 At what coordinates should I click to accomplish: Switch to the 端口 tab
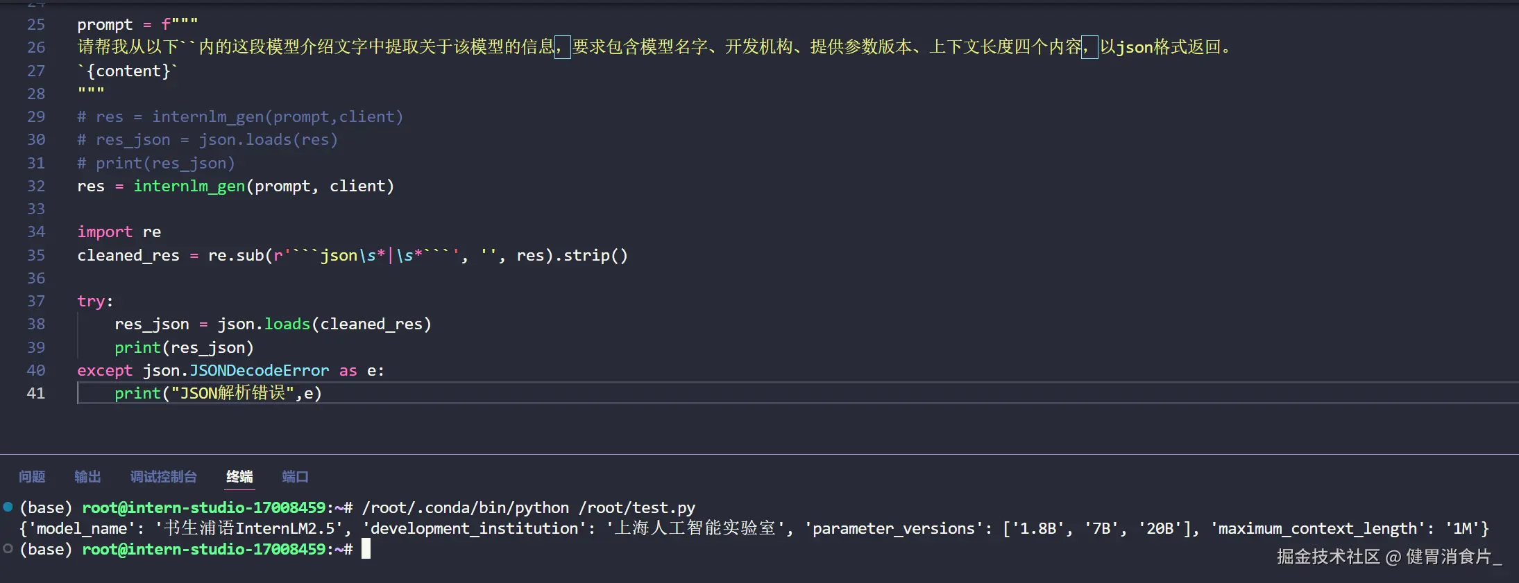pyautogui.click(x=296, y=477)
